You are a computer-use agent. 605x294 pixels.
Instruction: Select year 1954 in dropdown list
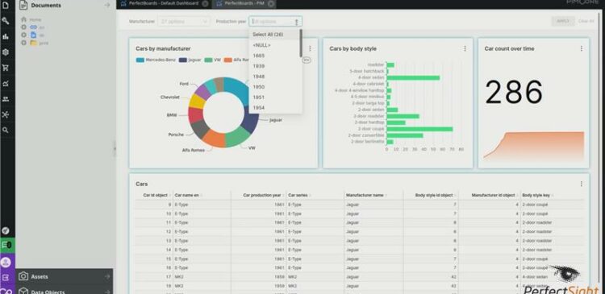click(x=258, y=107)
